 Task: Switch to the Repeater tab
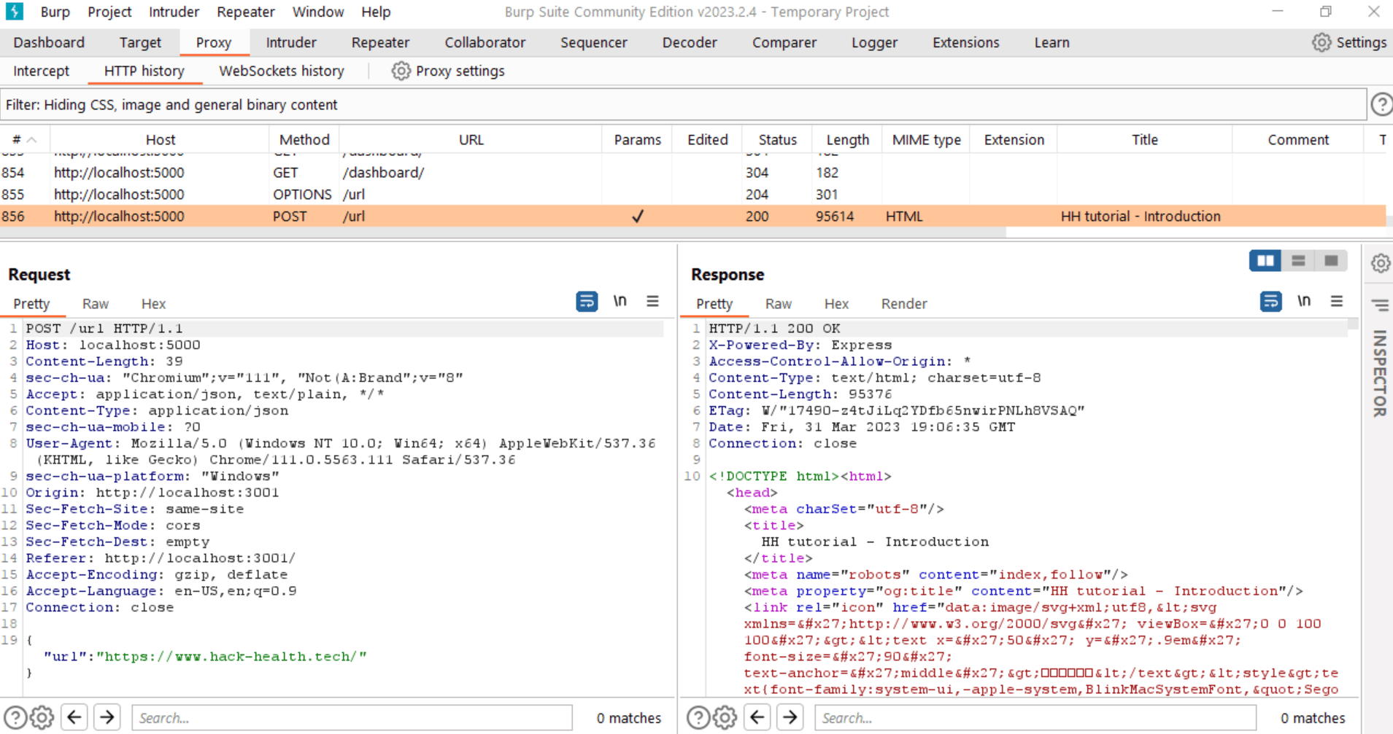point(380,43)
